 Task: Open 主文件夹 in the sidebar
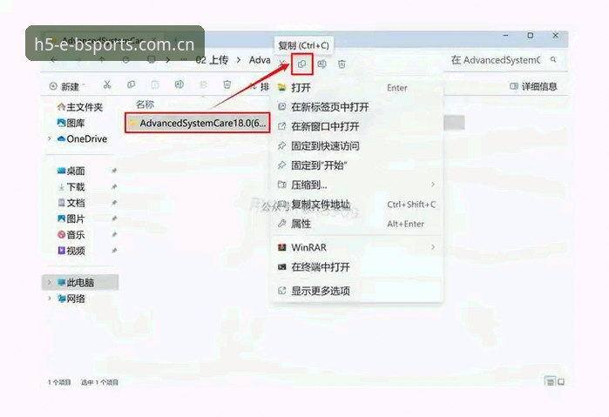tap(80, 107)
